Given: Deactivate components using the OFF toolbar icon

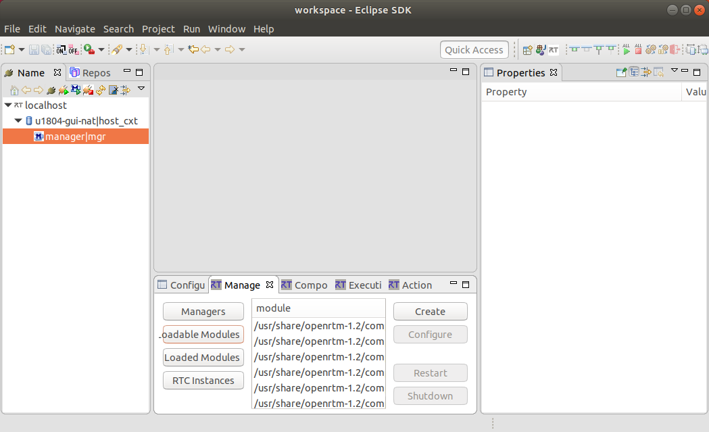Looking at the screenshot, I should pos(72,49).
